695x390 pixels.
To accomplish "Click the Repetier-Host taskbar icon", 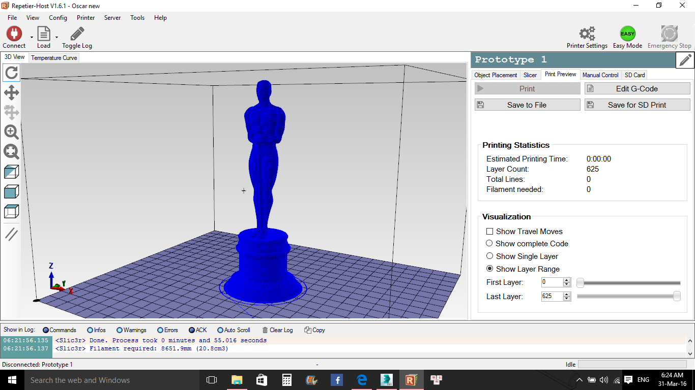I will click(x=411, y=380).
